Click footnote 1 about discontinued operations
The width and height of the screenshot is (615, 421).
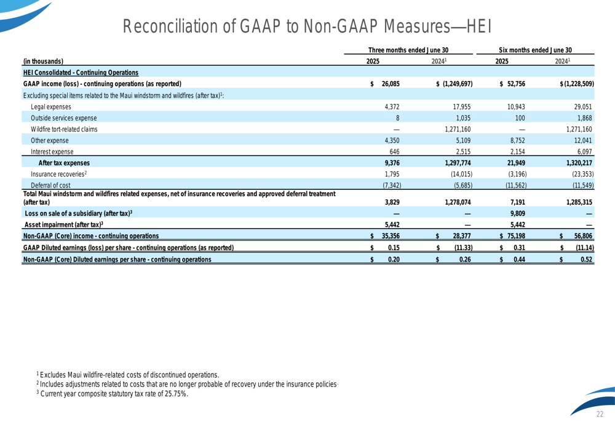(x=128, y=375)
